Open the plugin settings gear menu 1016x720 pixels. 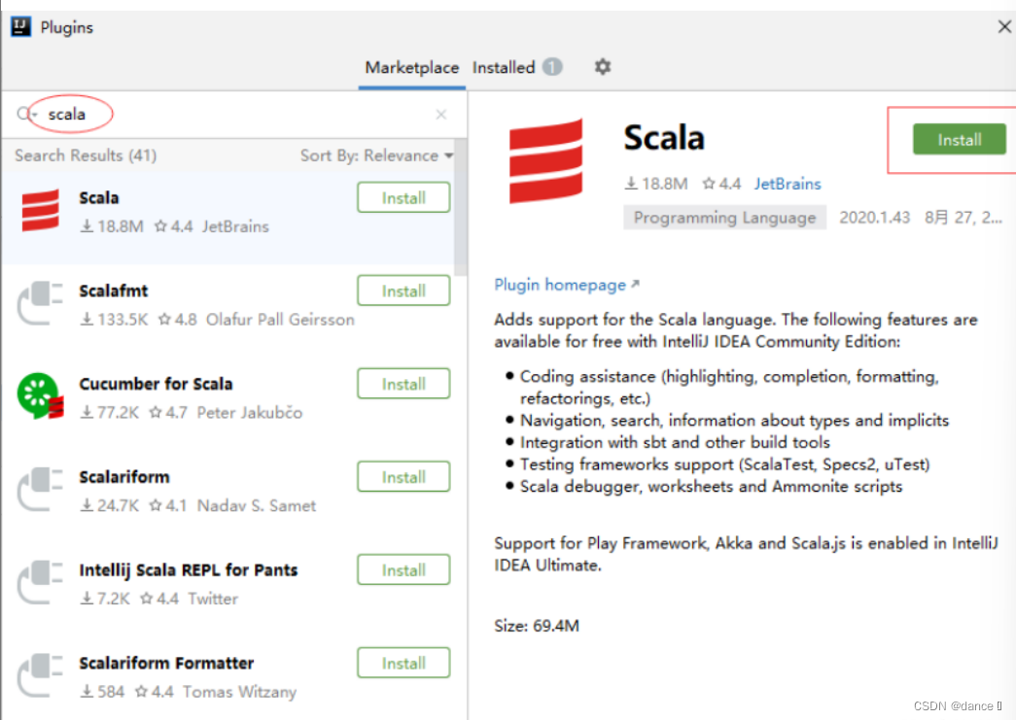pyautogui.click(x=601, y=67)
